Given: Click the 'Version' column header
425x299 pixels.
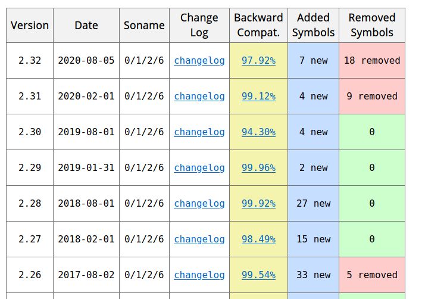Looking at the screenshot, I should pyautogui.click(x=30, y=25).
